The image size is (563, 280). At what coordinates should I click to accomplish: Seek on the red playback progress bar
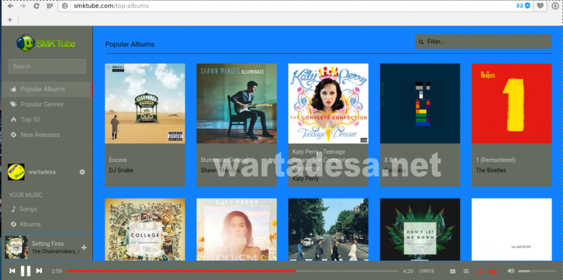(x=233, y=271)
